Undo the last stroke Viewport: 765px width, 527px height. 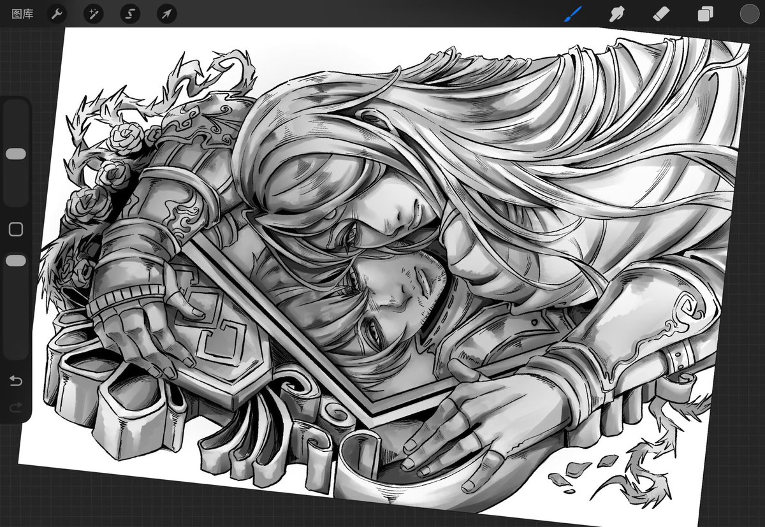[16, 381]
